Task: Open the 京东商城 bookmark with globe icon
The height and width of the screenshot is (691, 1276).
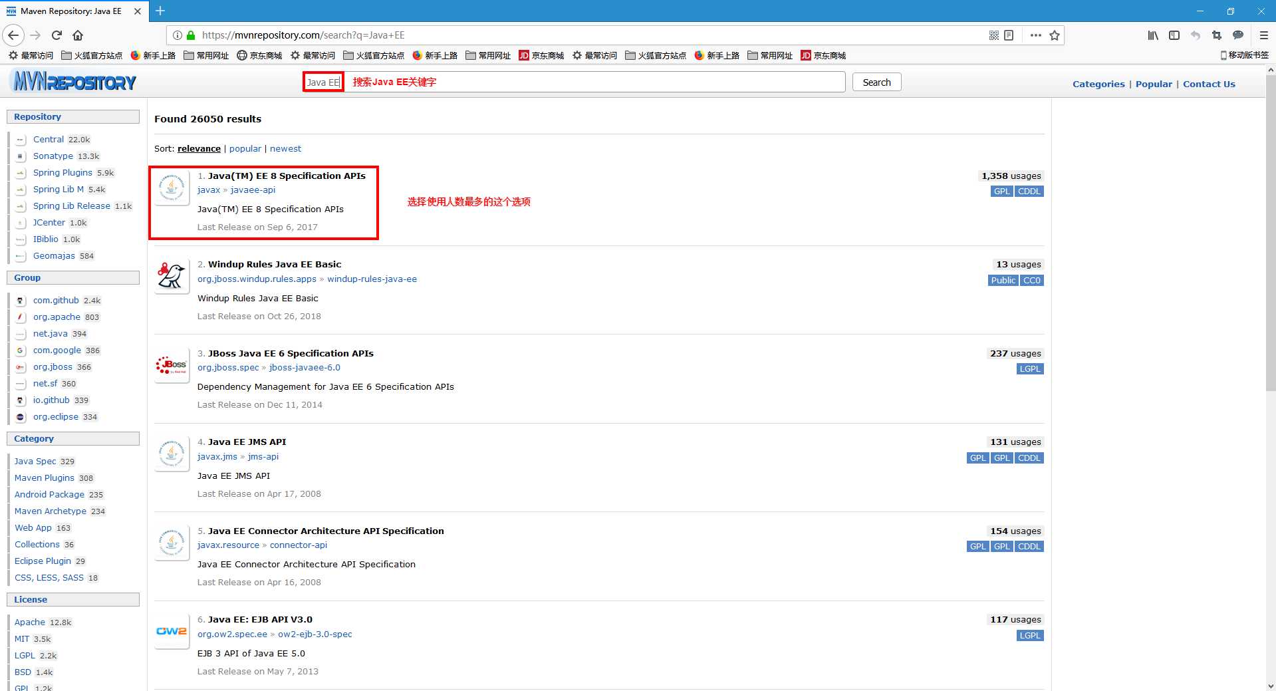Action: 259,55
